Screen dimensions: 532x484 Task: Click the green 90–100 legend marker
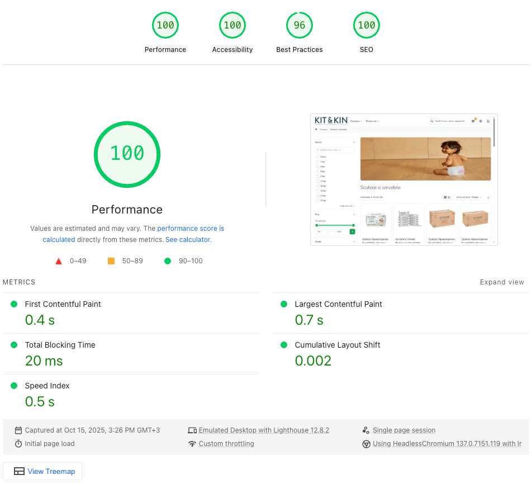tap(168, 261)
